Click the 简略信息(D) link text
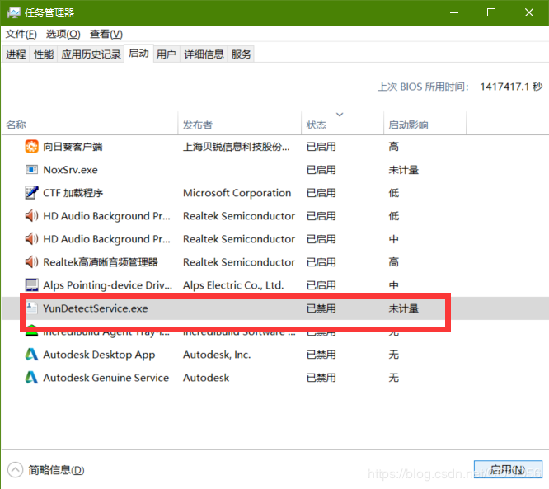 tap(56, 470)
